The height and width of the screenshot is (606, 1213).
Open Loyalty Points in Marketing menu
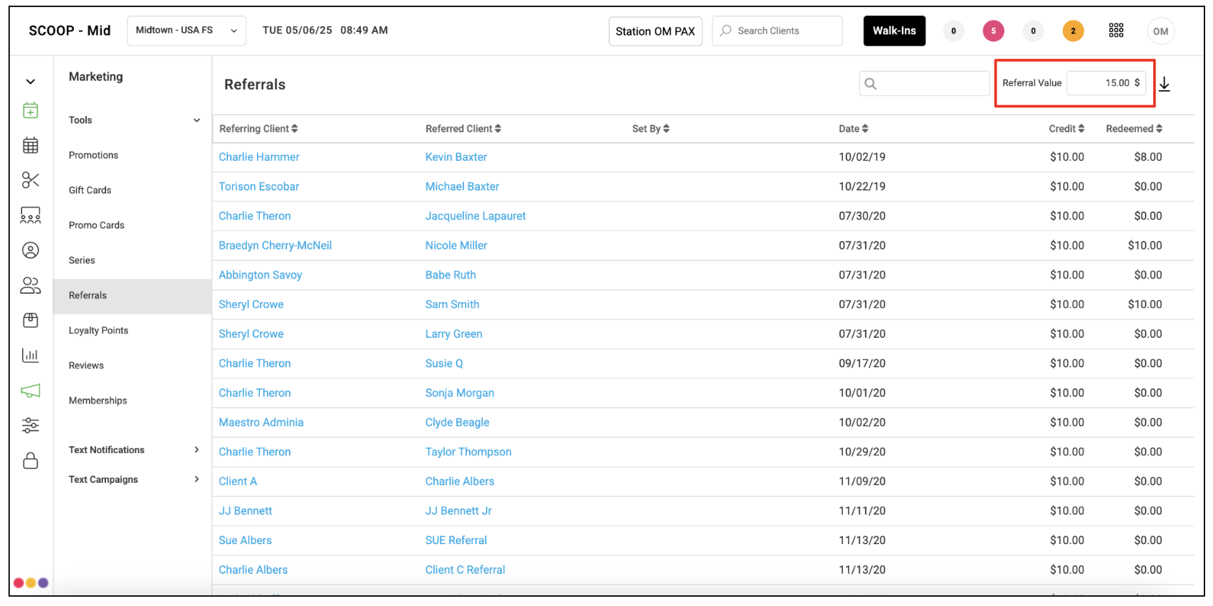(98, 331)
